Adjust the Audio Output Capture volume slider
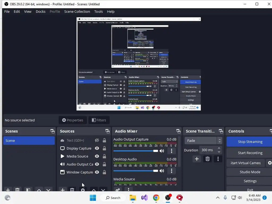272x204 pixels. pyautogui.click(x=136, y=151)
